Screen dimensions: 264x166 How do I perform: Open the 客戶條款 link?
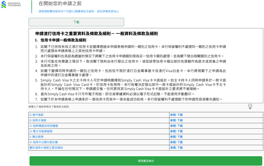pos(37,115)
